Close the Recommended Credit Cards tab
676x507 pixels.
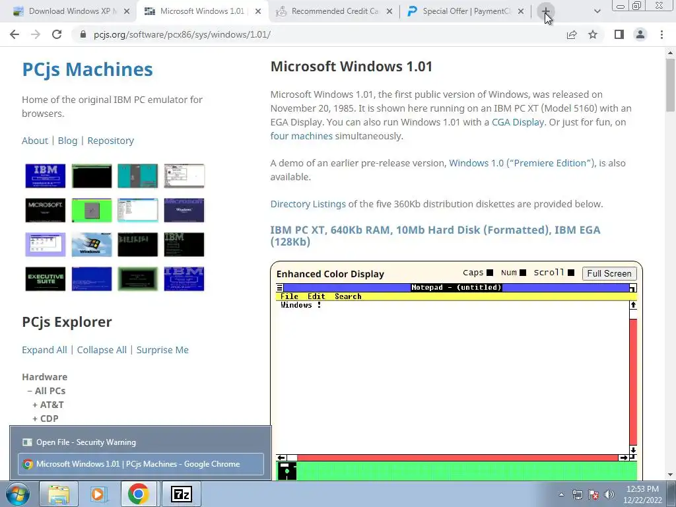[389, 11]
